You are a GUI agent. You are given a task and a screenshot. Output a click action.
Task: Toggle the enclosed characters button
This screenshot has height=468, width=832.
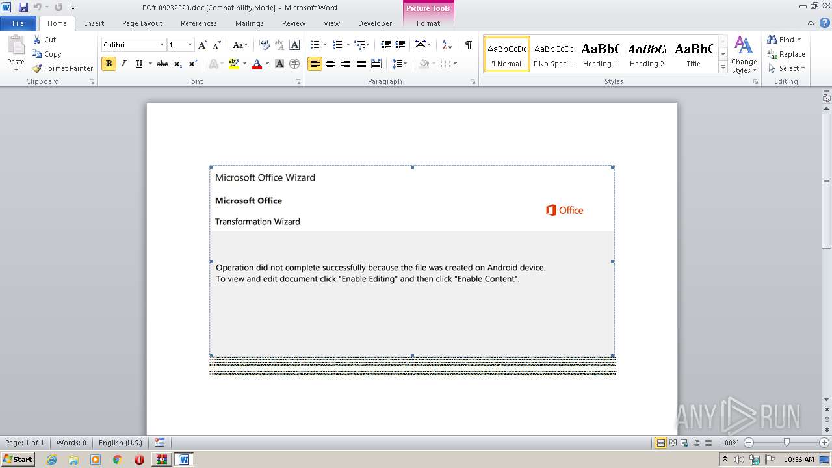click(294, 64)
